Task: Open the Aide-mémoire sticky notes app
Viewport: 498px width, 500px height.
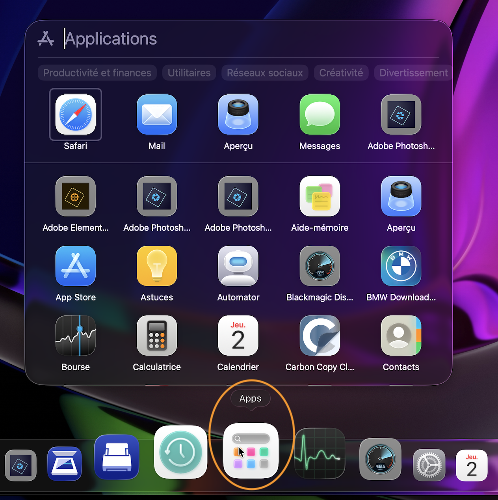Action: [320, 196]
